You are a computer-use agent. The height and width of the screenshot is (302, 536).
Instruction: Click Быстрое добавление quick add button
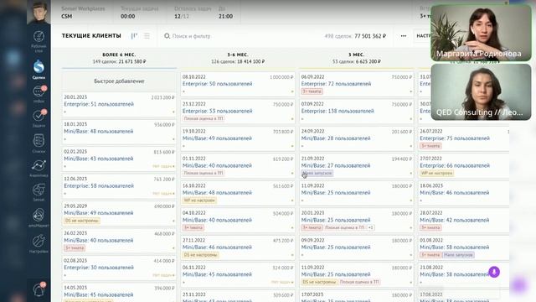point(119,81)
